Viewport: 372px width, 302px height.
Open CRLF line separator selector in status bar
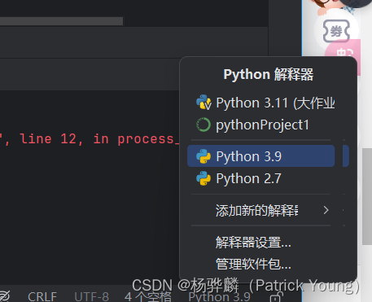[x=42, y=296]
